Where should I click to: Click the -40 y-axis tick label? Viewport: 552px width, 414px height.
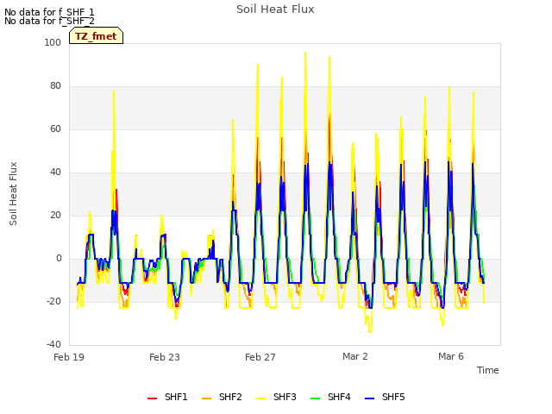click(53, 344)
